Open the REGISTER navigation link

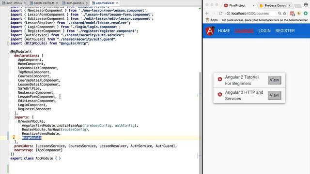click(285, 31)
